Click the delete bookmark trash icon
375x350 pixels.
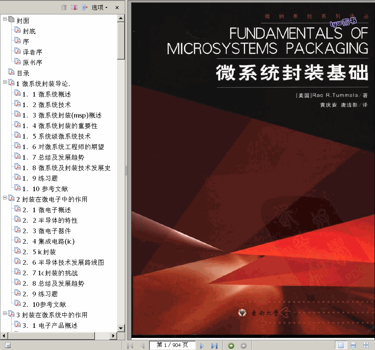64,7
